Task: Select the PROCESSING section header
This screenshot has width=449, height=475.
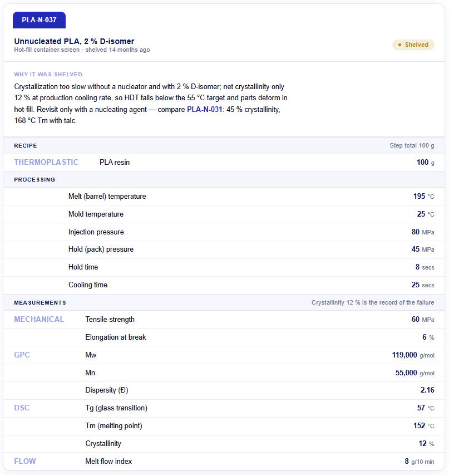Action: (34, 180)
